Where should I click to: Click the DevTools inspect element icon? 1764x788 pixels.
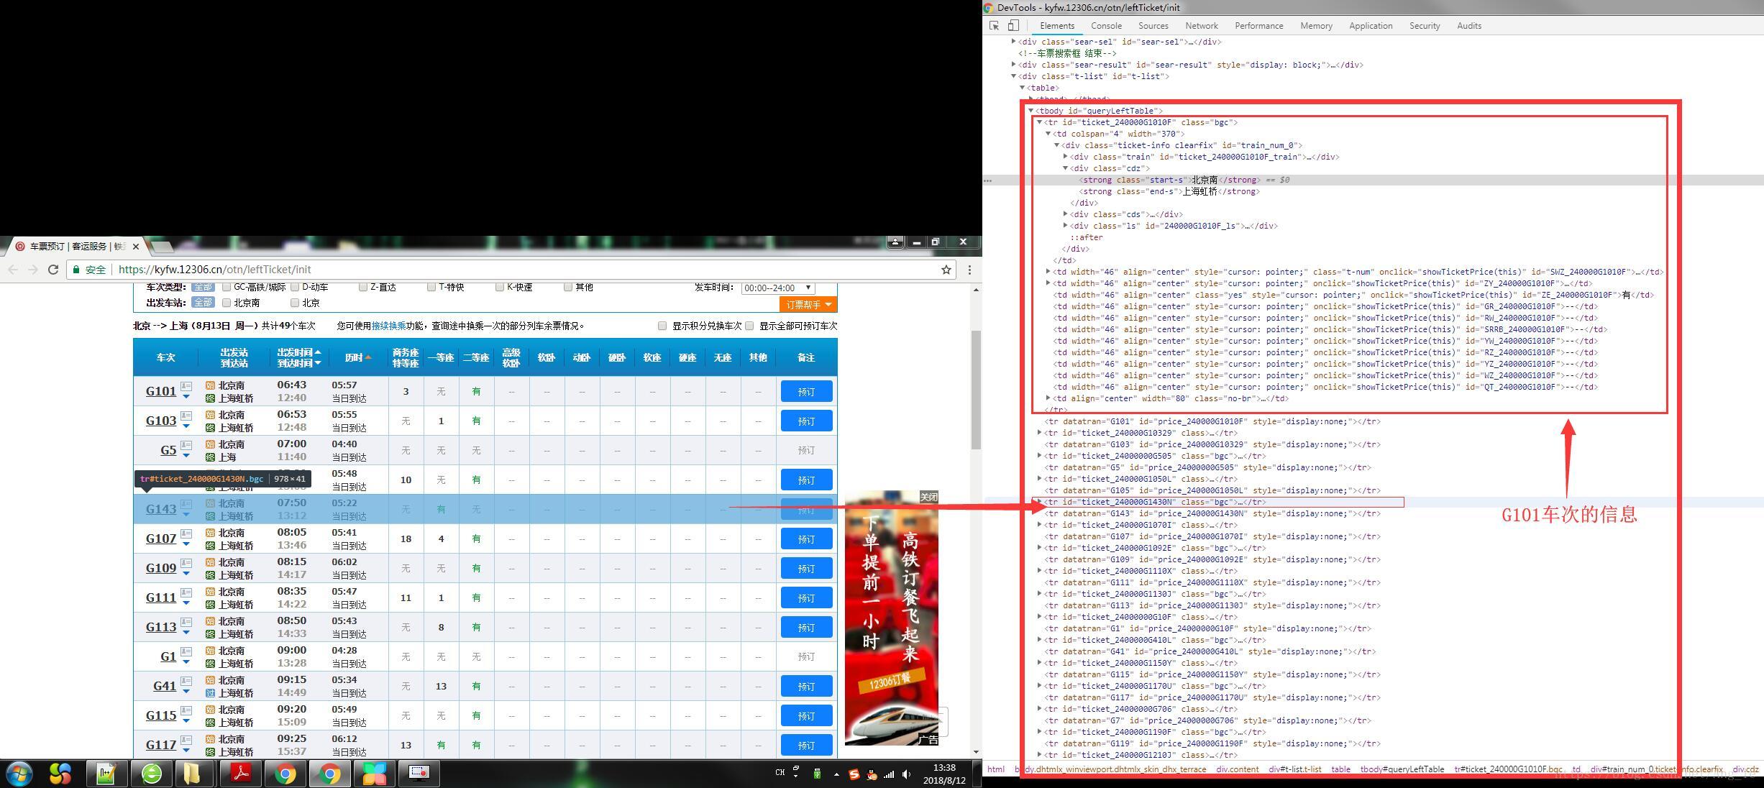pyautogui.click(x=995, y=26)
